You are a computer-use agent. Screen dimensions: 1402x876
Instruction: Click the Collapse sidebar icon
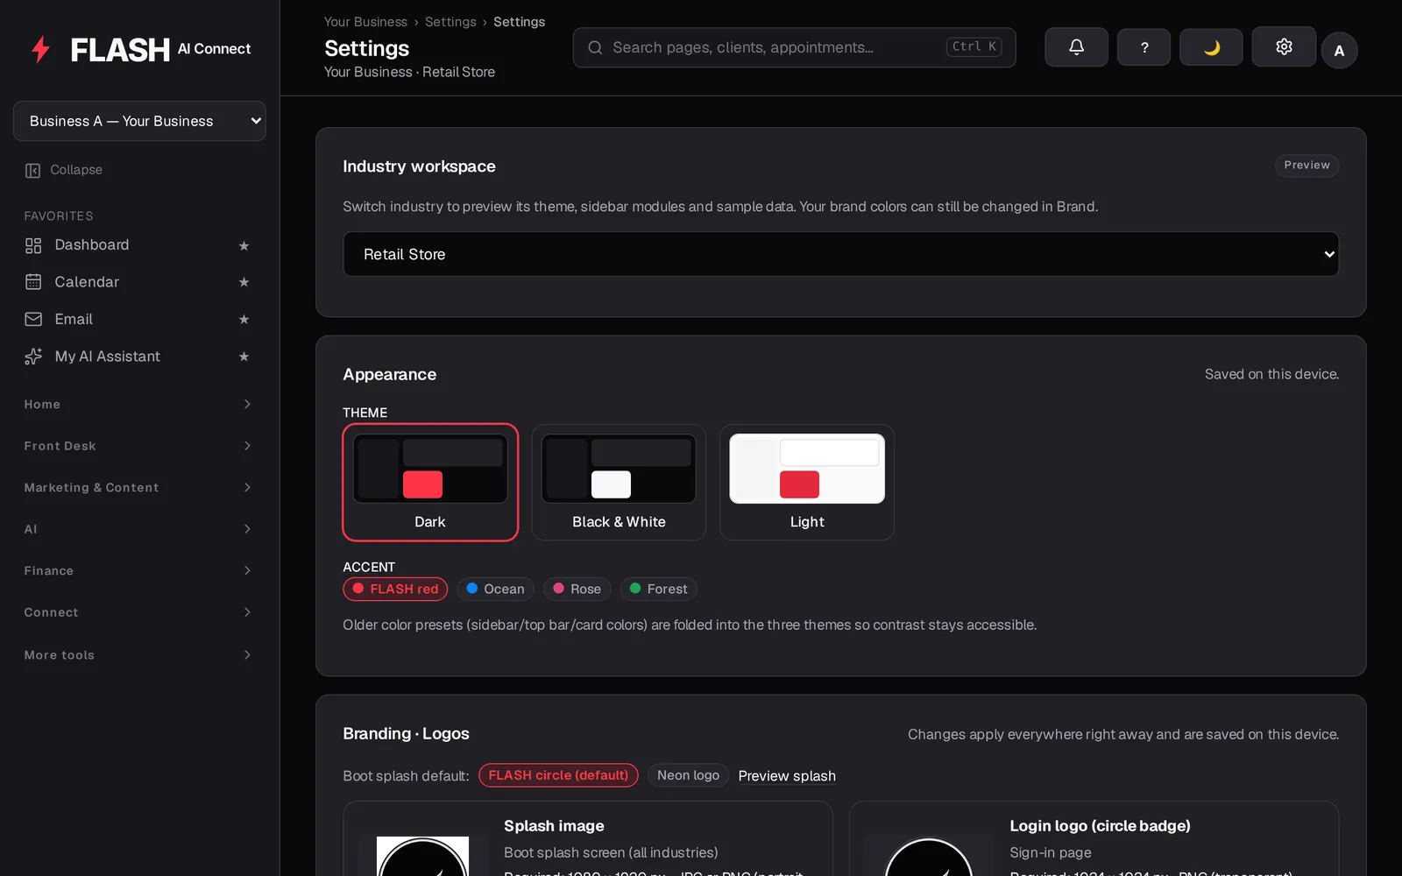click(33, 170)
